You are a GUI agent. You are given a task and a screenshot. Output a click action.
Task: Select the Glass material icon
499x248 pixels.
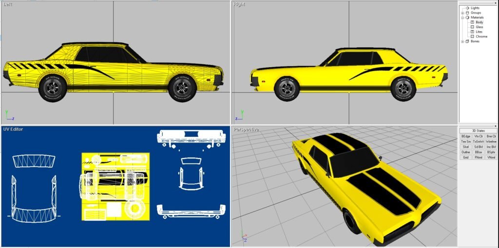(472, 27)
